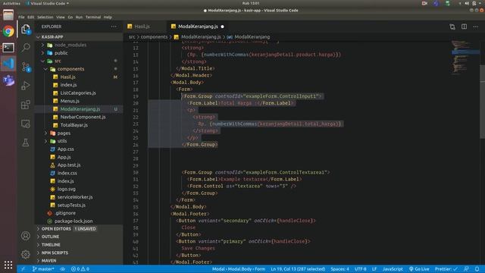The width and height of the screenshot is (485, 273).
Task: Open Hasil.js in the file tree
Action: 67,77
